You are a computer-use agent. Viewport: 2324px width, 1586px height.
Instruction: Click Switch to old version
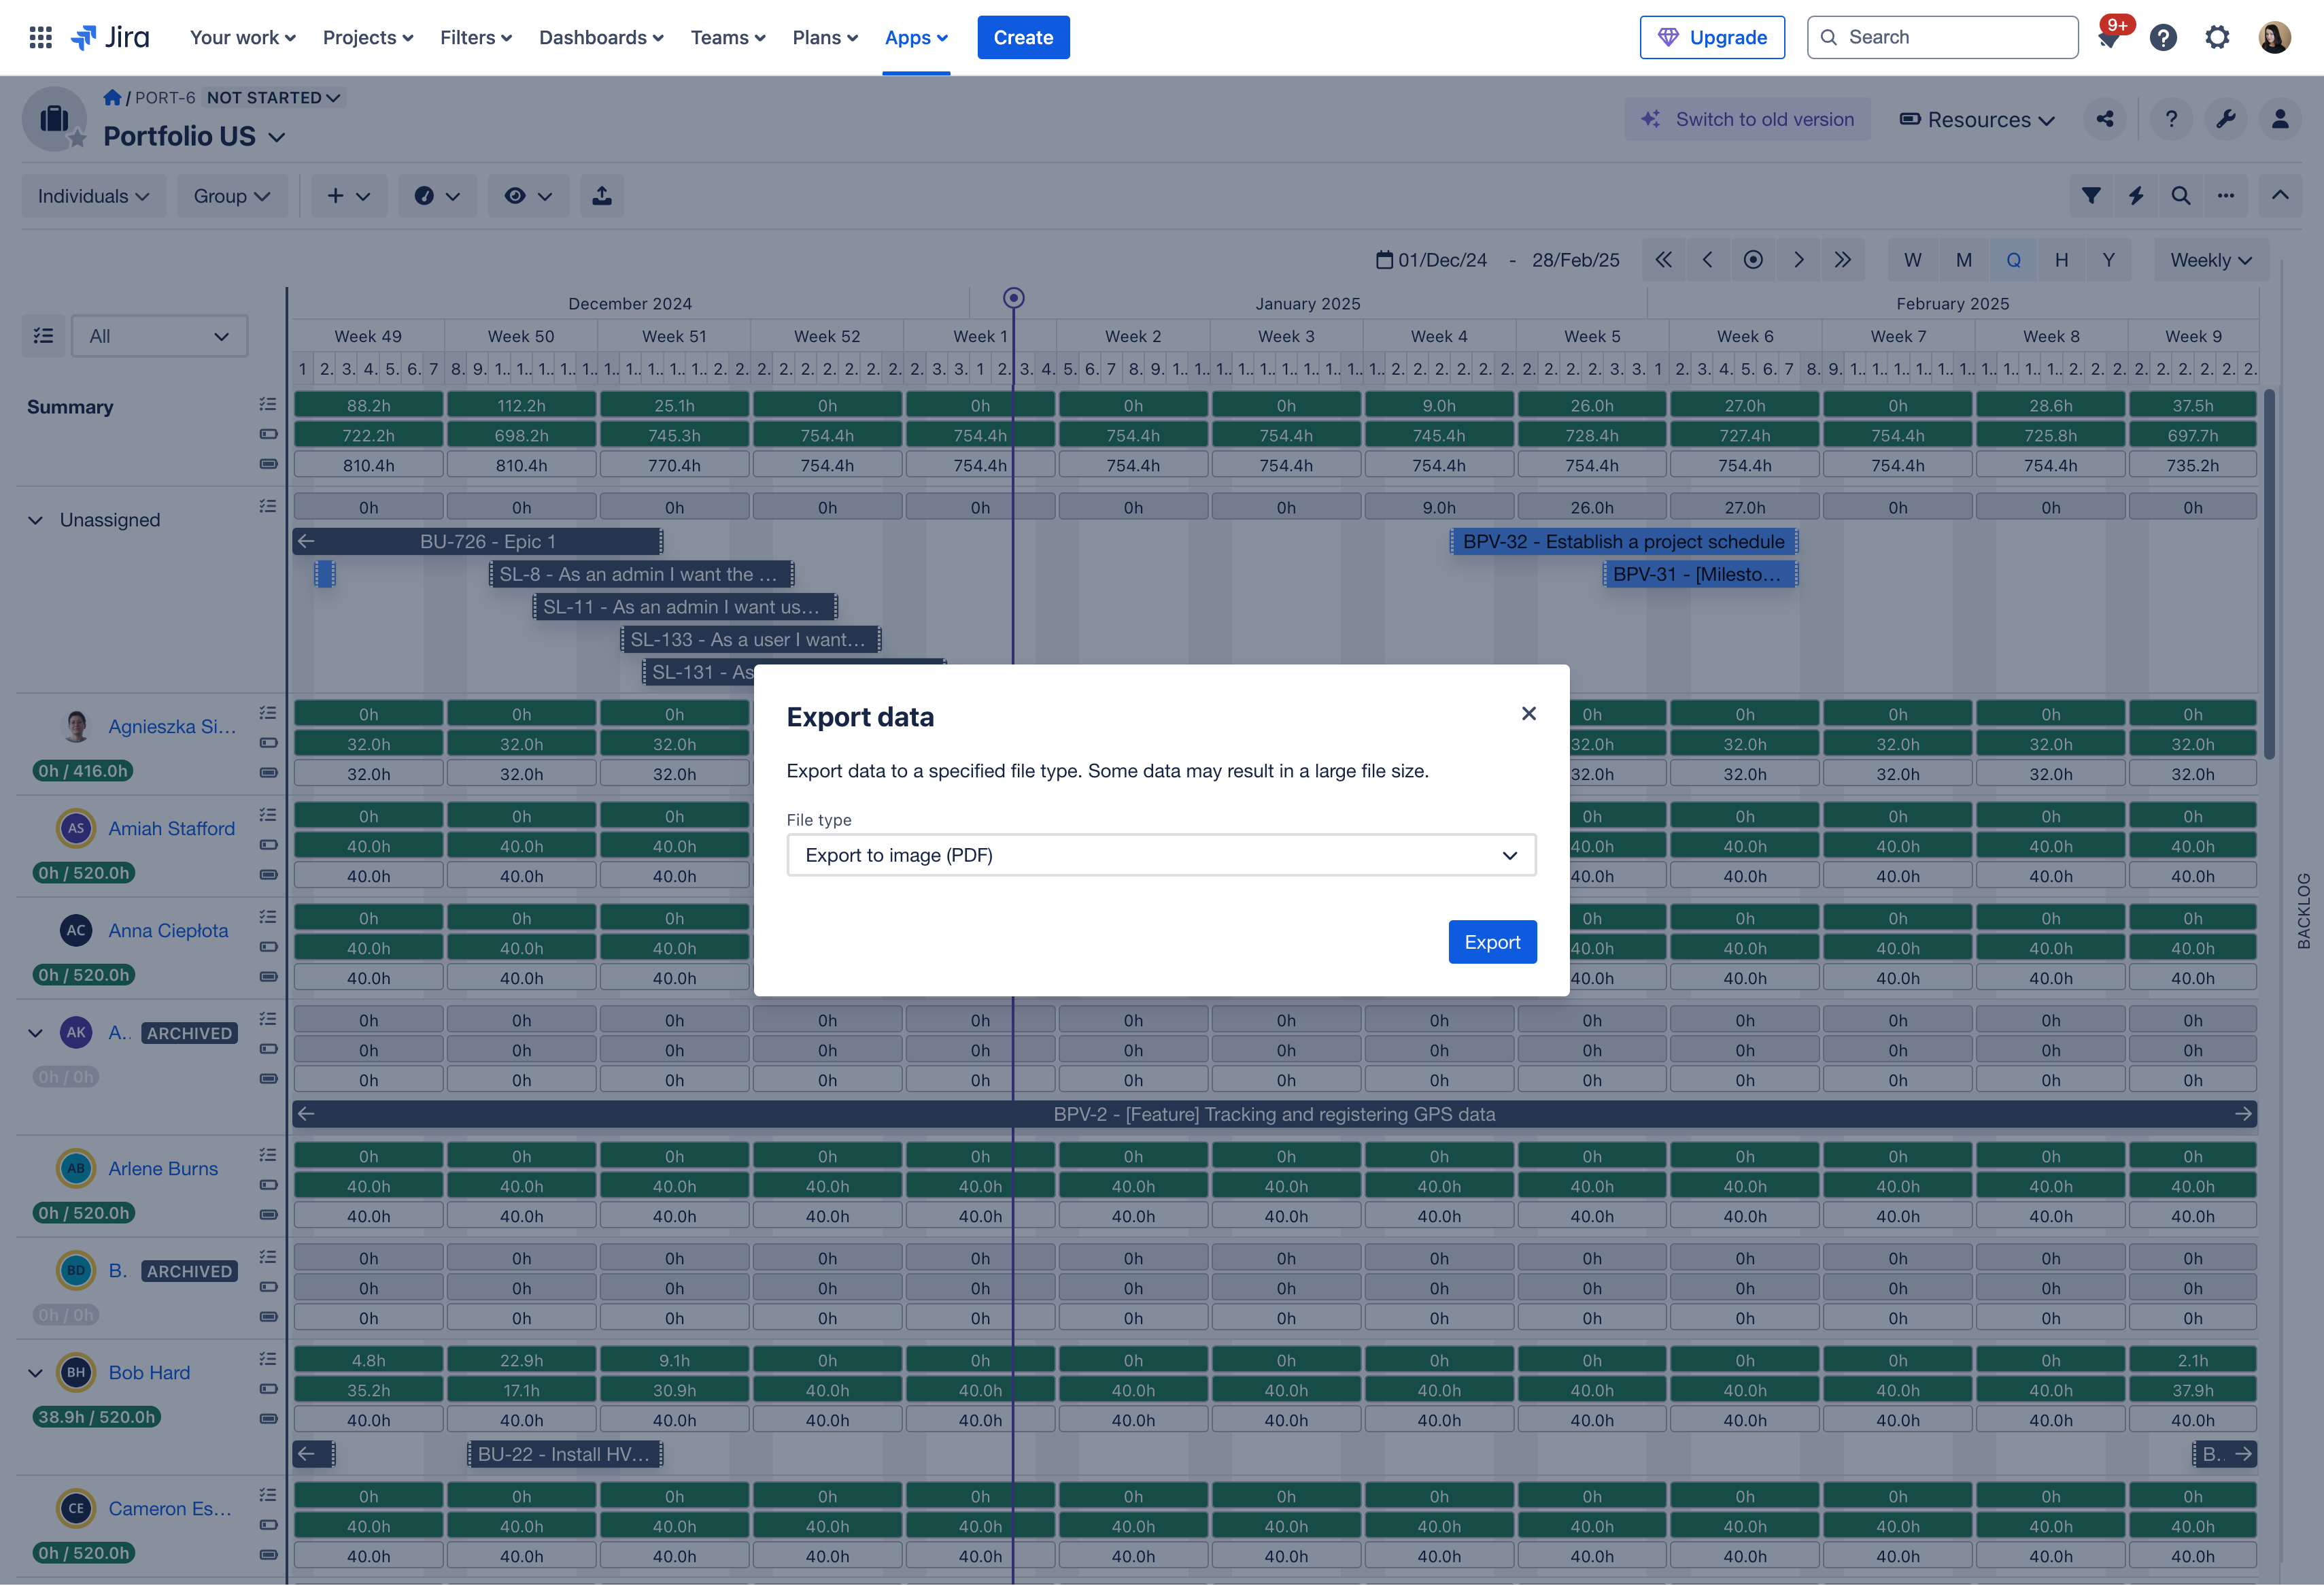tap(1748, 119)
